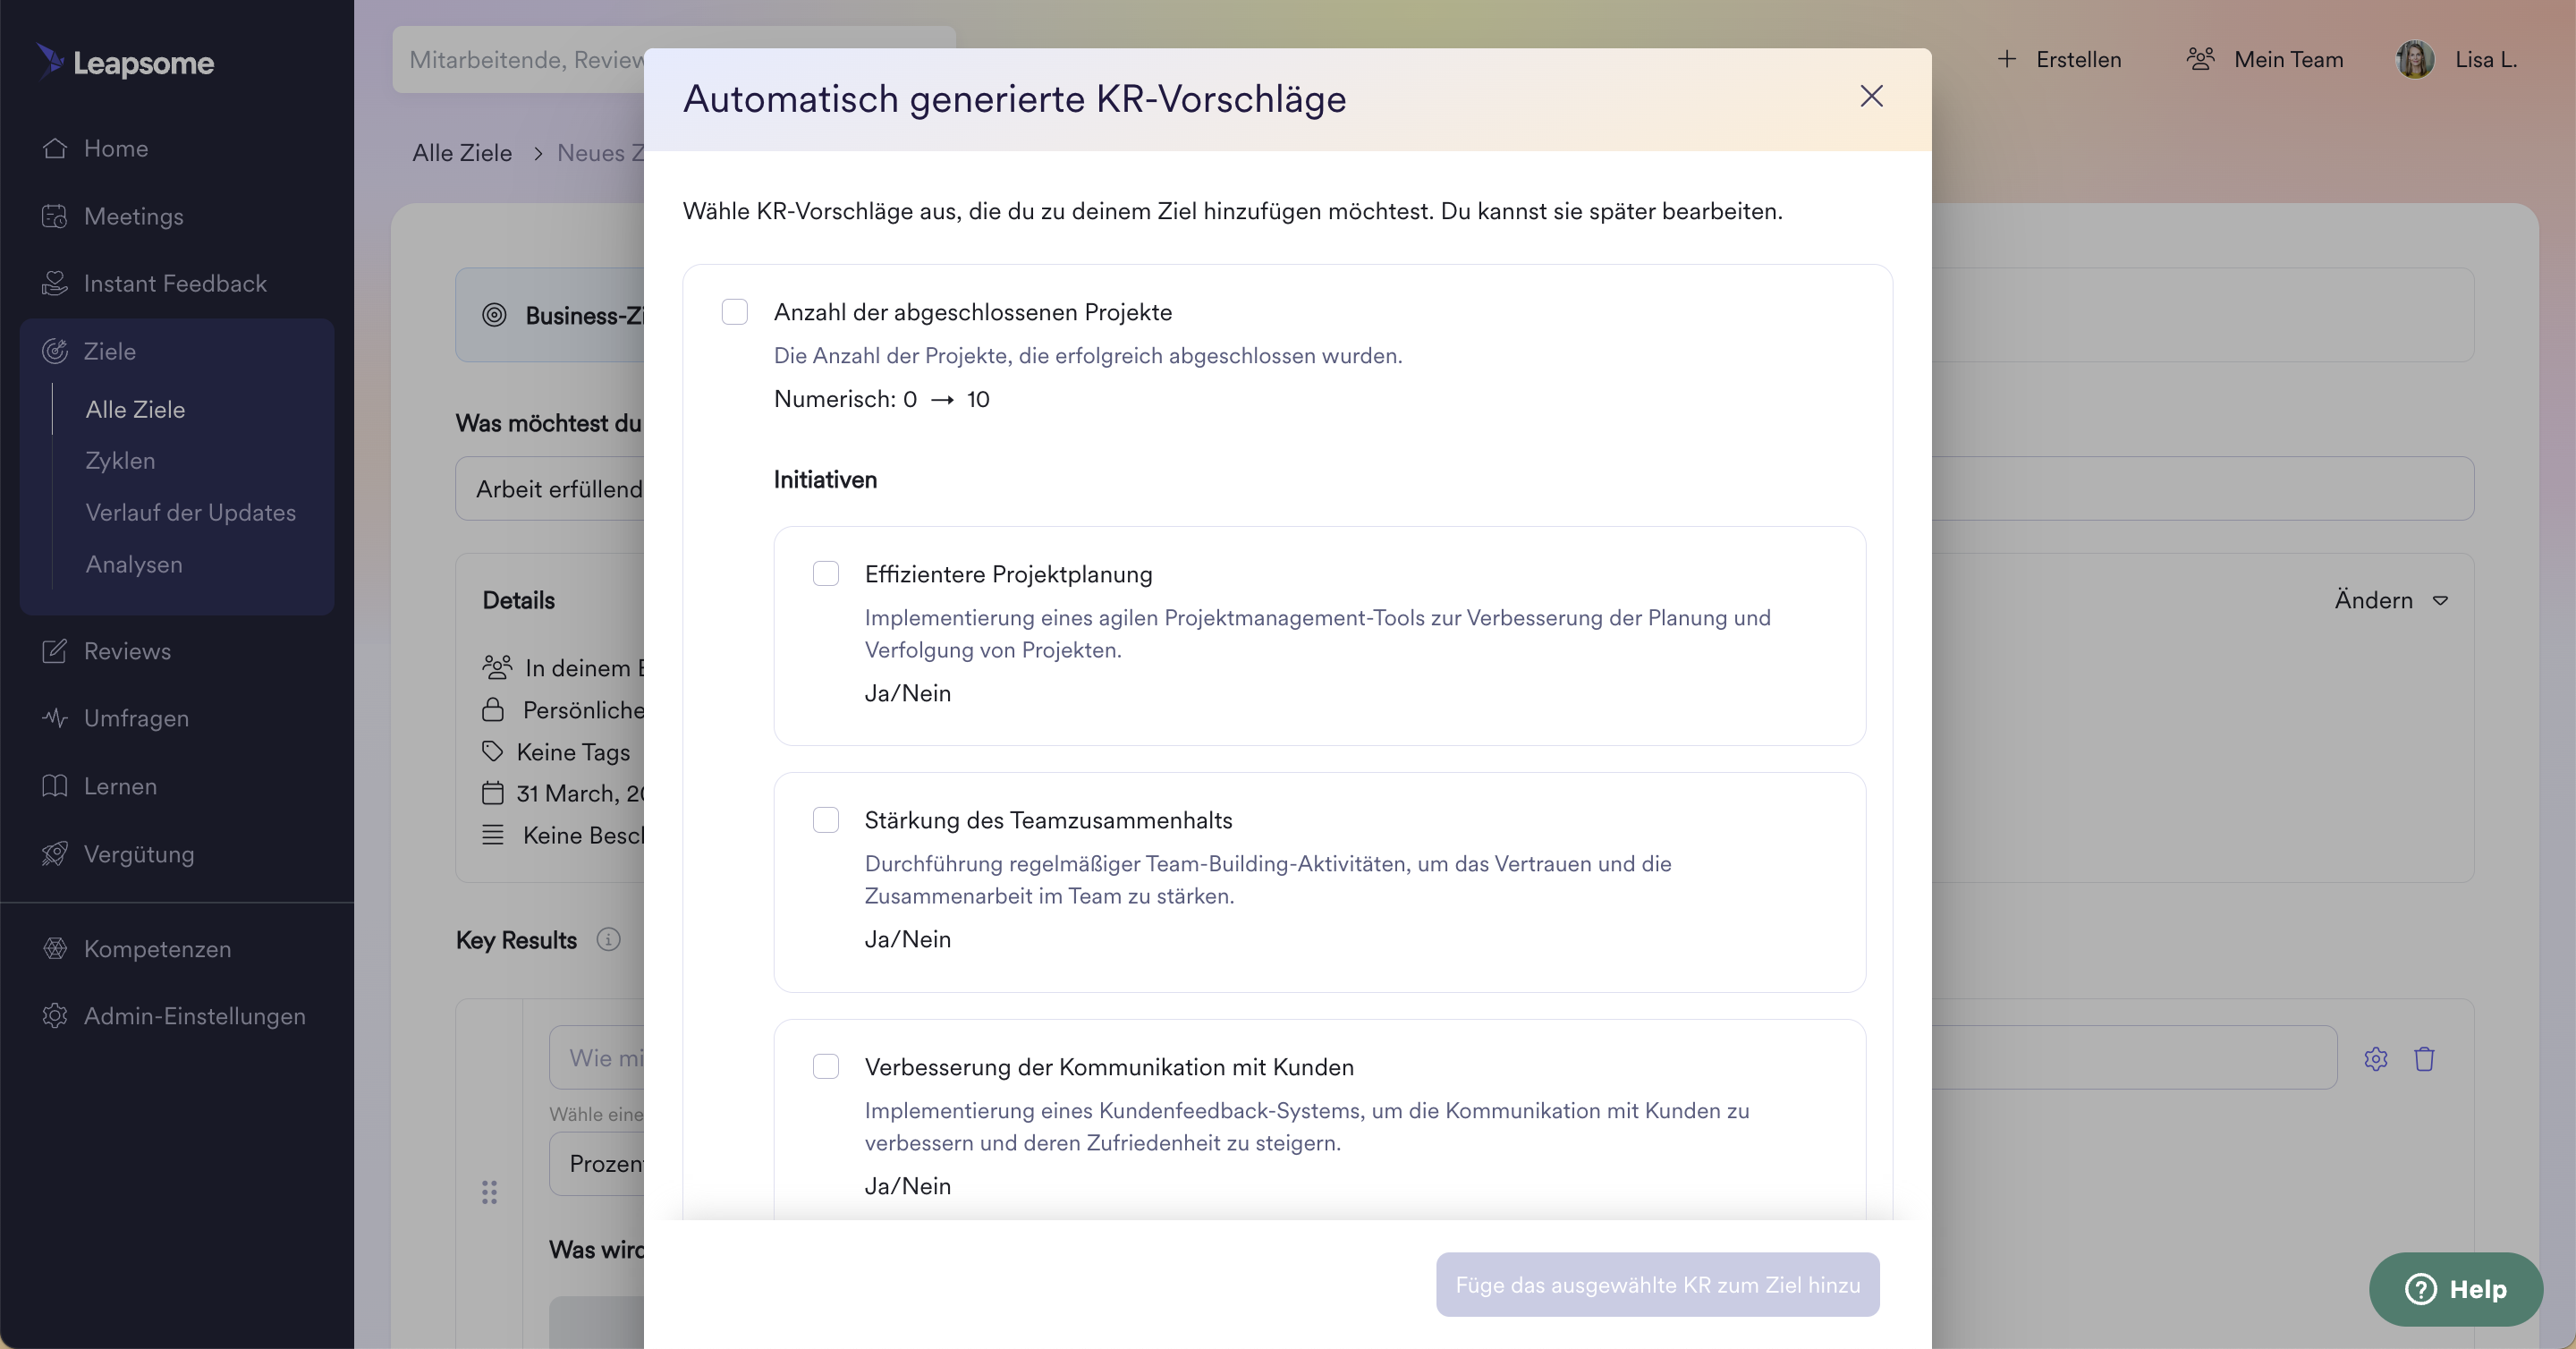
Task: Open the Help button
Action: coord(2456,1289)
